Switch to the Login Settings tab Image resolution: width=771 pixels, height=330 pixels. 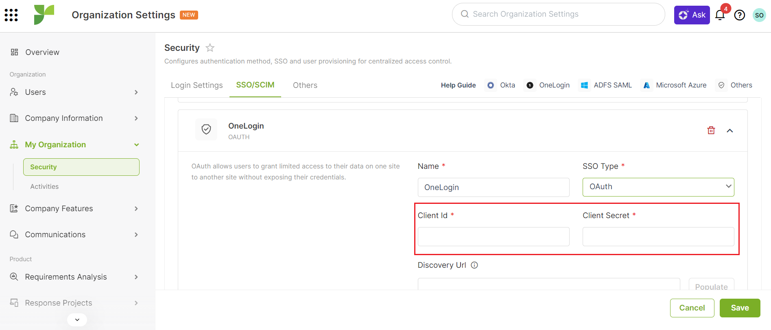coord(197,85)
